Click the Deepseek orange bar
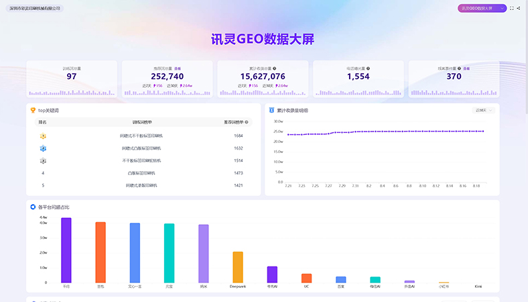This screenshot has width=528, height=302. click(x=238, y=267)
